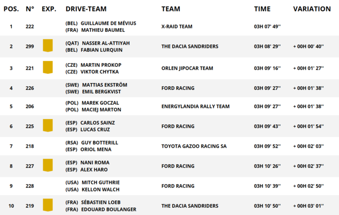Open Toyota Gazoo Racing SA team
339x215 pixels.
[x=194, y=146]
